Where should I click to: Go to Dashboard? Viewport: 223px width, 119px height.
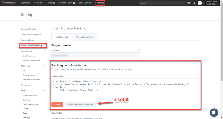pos(25,3)
